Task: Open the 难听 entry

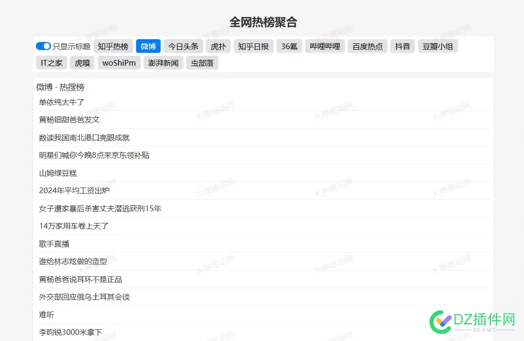Action: [263, 315]
